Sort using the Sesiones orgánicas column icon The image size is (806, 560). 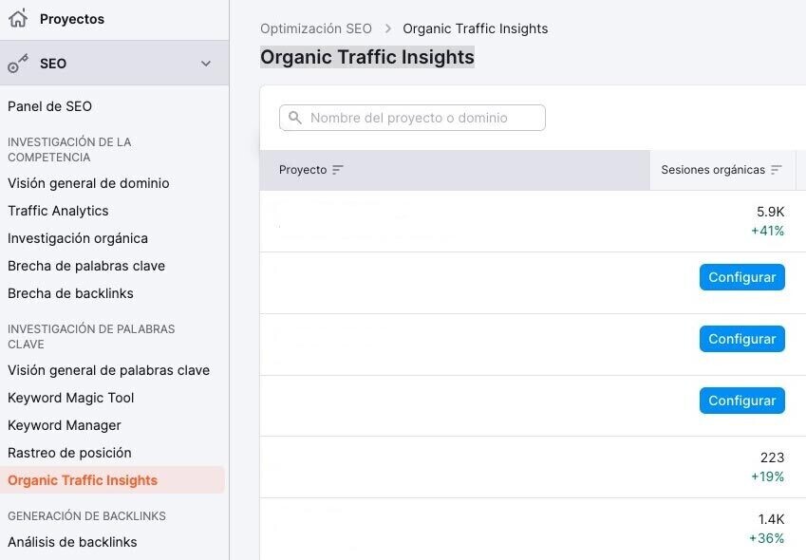tap(778, 169)
